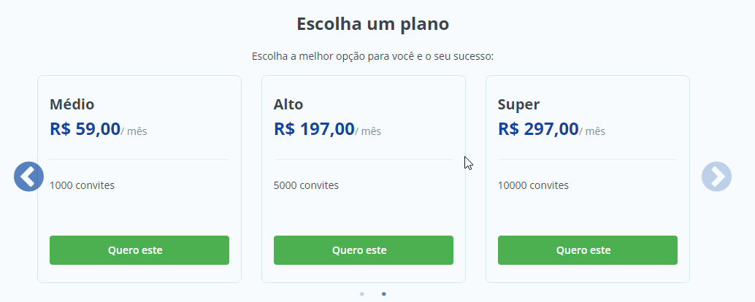Click the "/ mês" label beside R$ 297,00
The image size is (755, 302).
[x=593, y=132]
